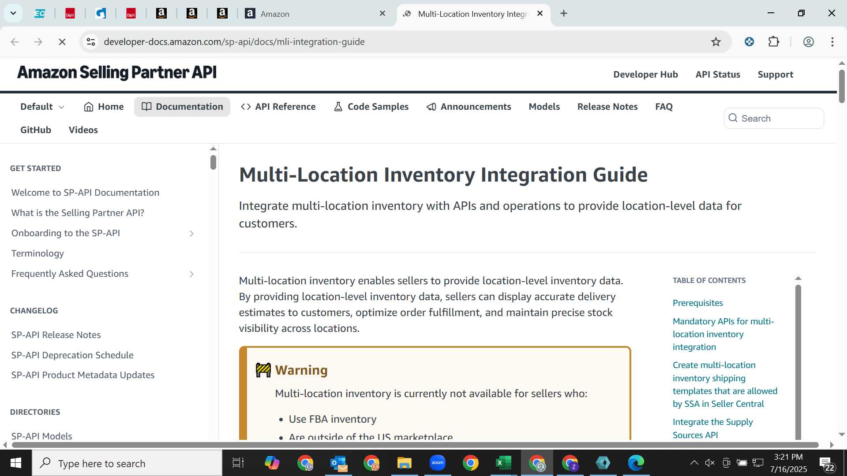
Task: Open the Chrome profile menu
Action: coord(808,42)
